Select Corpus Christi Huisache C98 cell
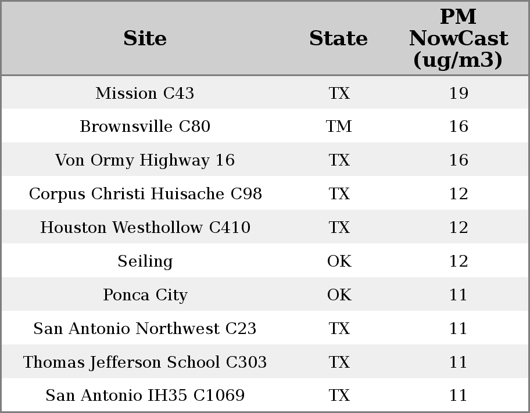This screenshot has width=530, height=413. tap(145, 194)
